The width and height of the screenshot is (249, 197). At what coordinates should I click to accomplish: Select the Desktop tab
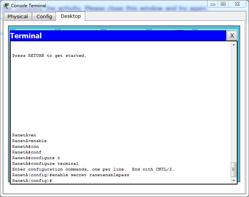coord(70,16)
